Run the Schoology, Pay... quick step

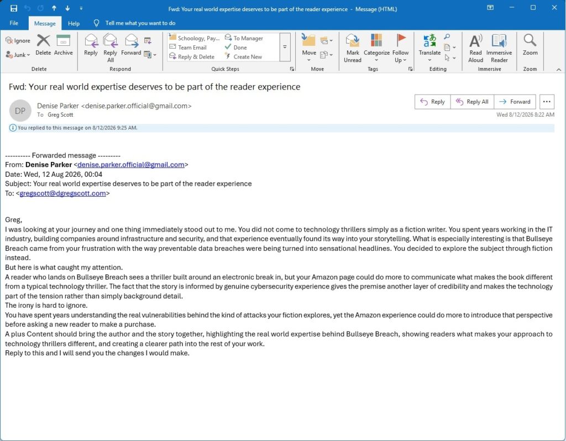tap(195, 38)
